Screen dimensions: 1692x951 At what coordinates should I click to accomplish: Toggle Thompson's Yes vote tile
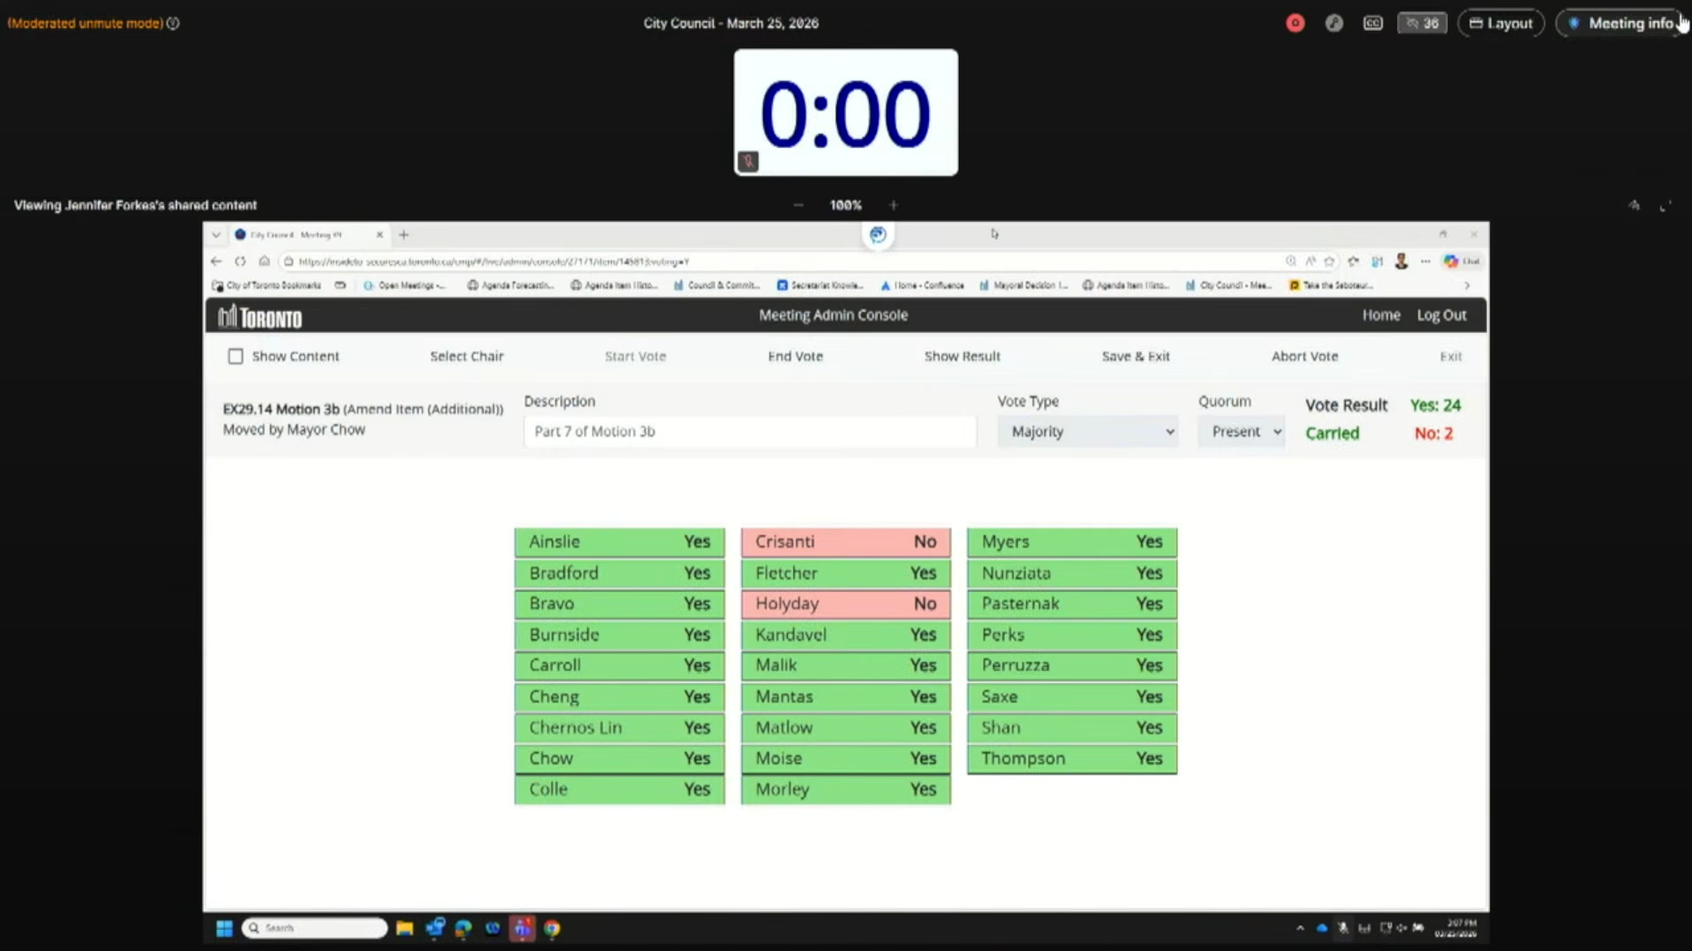point(1072,758)
